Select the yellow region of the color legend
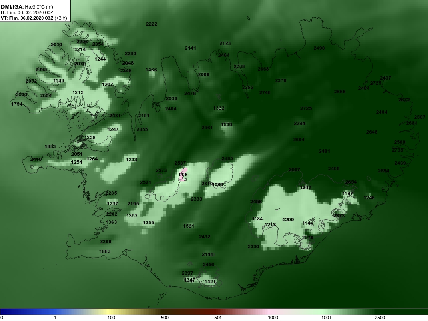 pos(109,312)
